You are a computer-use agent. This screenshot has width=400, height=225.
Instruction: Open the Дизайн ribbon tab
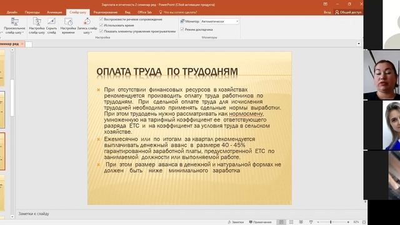(x=12, y=12)
